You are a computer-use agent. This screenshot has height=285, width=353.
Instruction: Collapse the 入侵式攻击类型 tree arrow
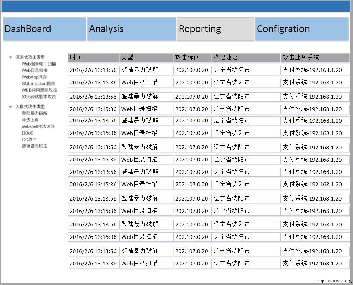point(11,106)
